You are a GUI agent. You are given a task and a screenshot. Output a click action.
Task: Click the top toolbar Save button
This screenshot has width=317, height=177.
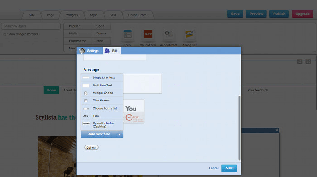pyautogui.click(x=235, y=14)
